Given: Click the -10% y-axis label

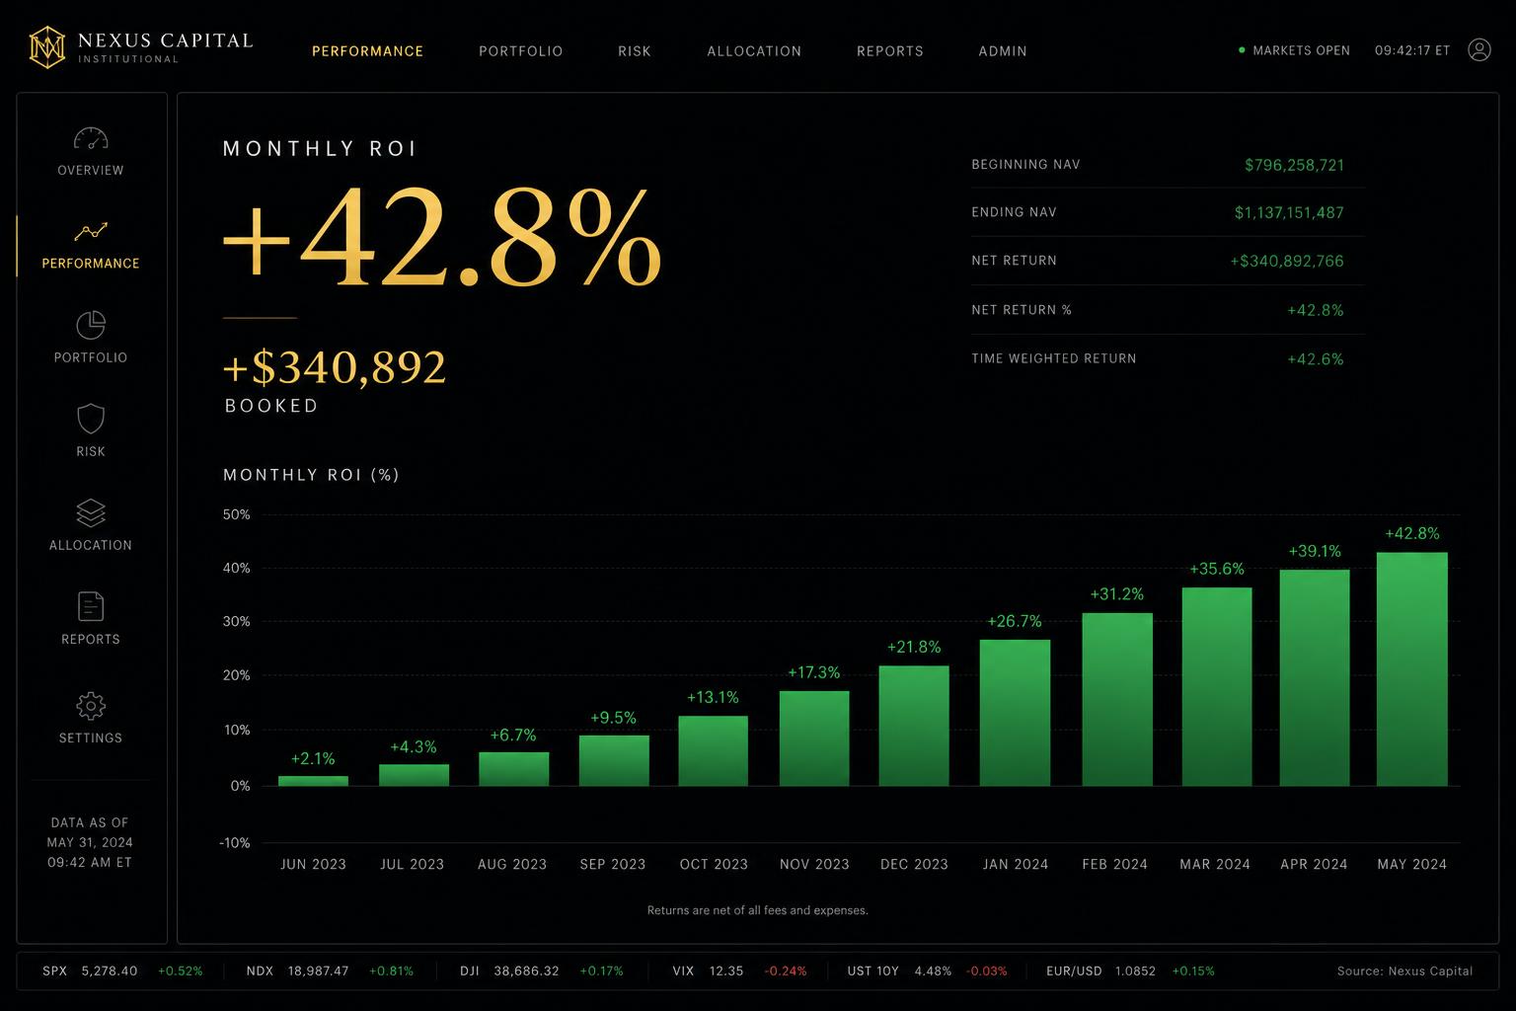Looking at the screenshot, I should tap(235, 843).
